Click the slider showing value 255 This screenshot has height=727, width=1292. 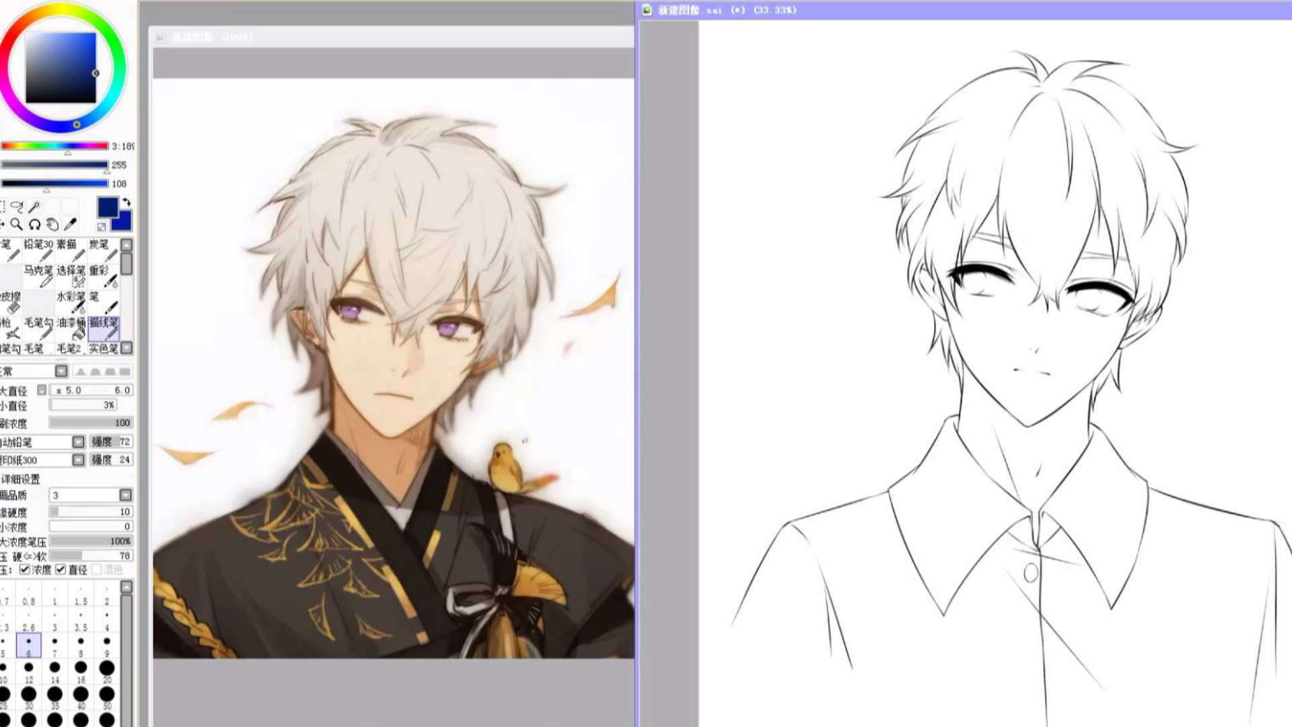pyautogui.click(x=55, y=164)
